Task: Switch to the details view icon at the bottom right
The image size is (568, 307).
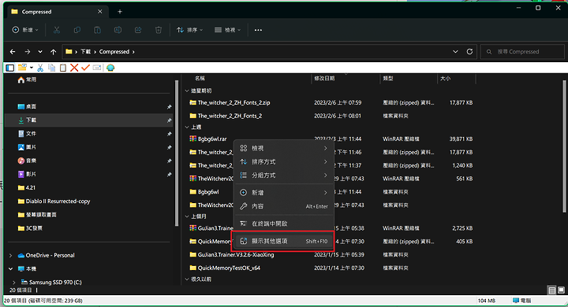Action: (551, 290)
